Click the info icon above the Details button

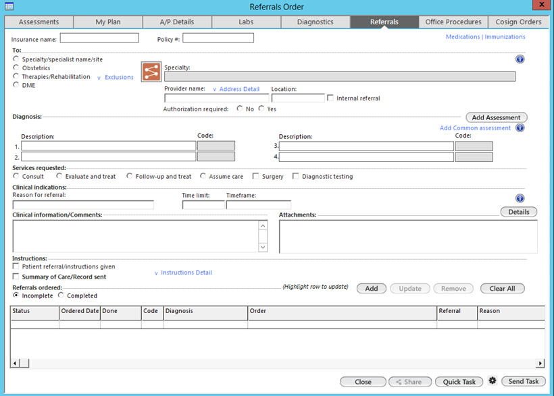(520, 198)
